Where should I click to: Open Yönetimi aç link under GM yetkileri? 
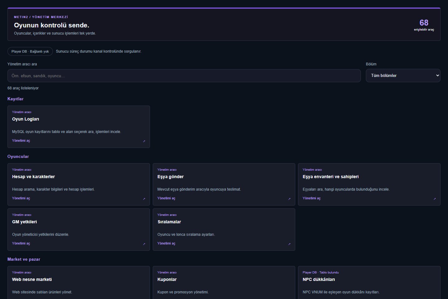[x=21, y=243]
